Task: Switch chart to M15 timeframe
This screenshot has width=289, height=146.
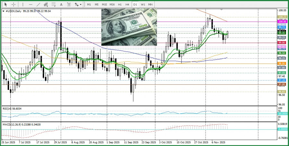Action: (x=104, y=4)
